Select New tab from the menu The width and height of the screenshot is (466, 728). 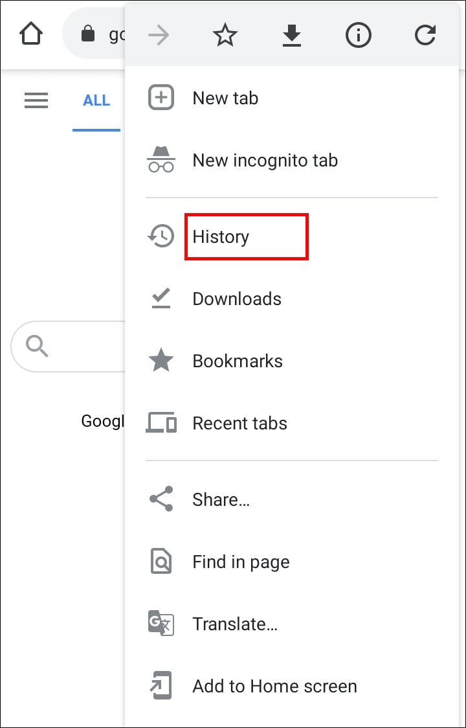pos(225,98)
